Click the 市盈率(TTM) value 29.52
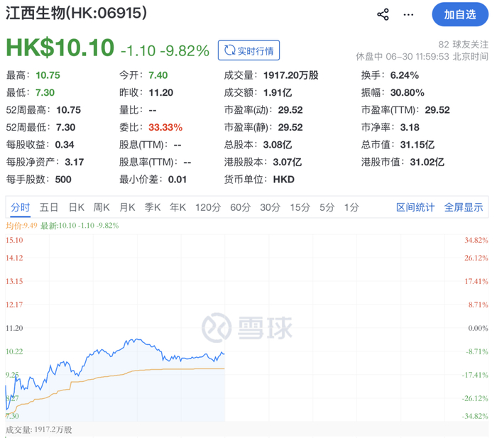Viewport: 497px width, 438px height. coord(437,110)
